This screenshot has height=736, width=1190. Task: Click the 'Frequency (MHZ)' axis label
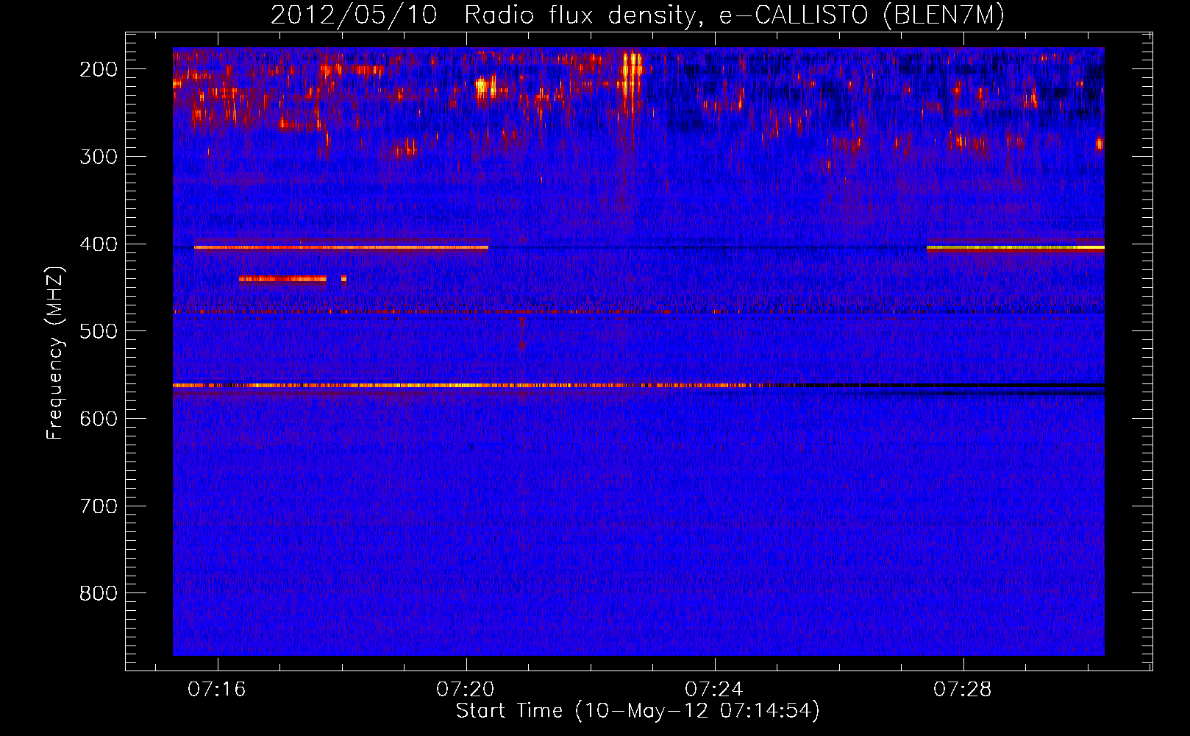pyautogui.click(x=55, y=353)
